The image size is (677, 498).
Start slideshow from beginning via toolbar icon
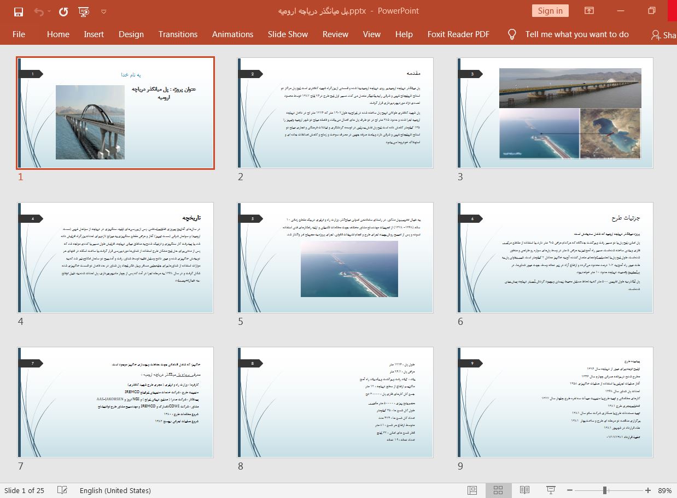coord(84,11)
